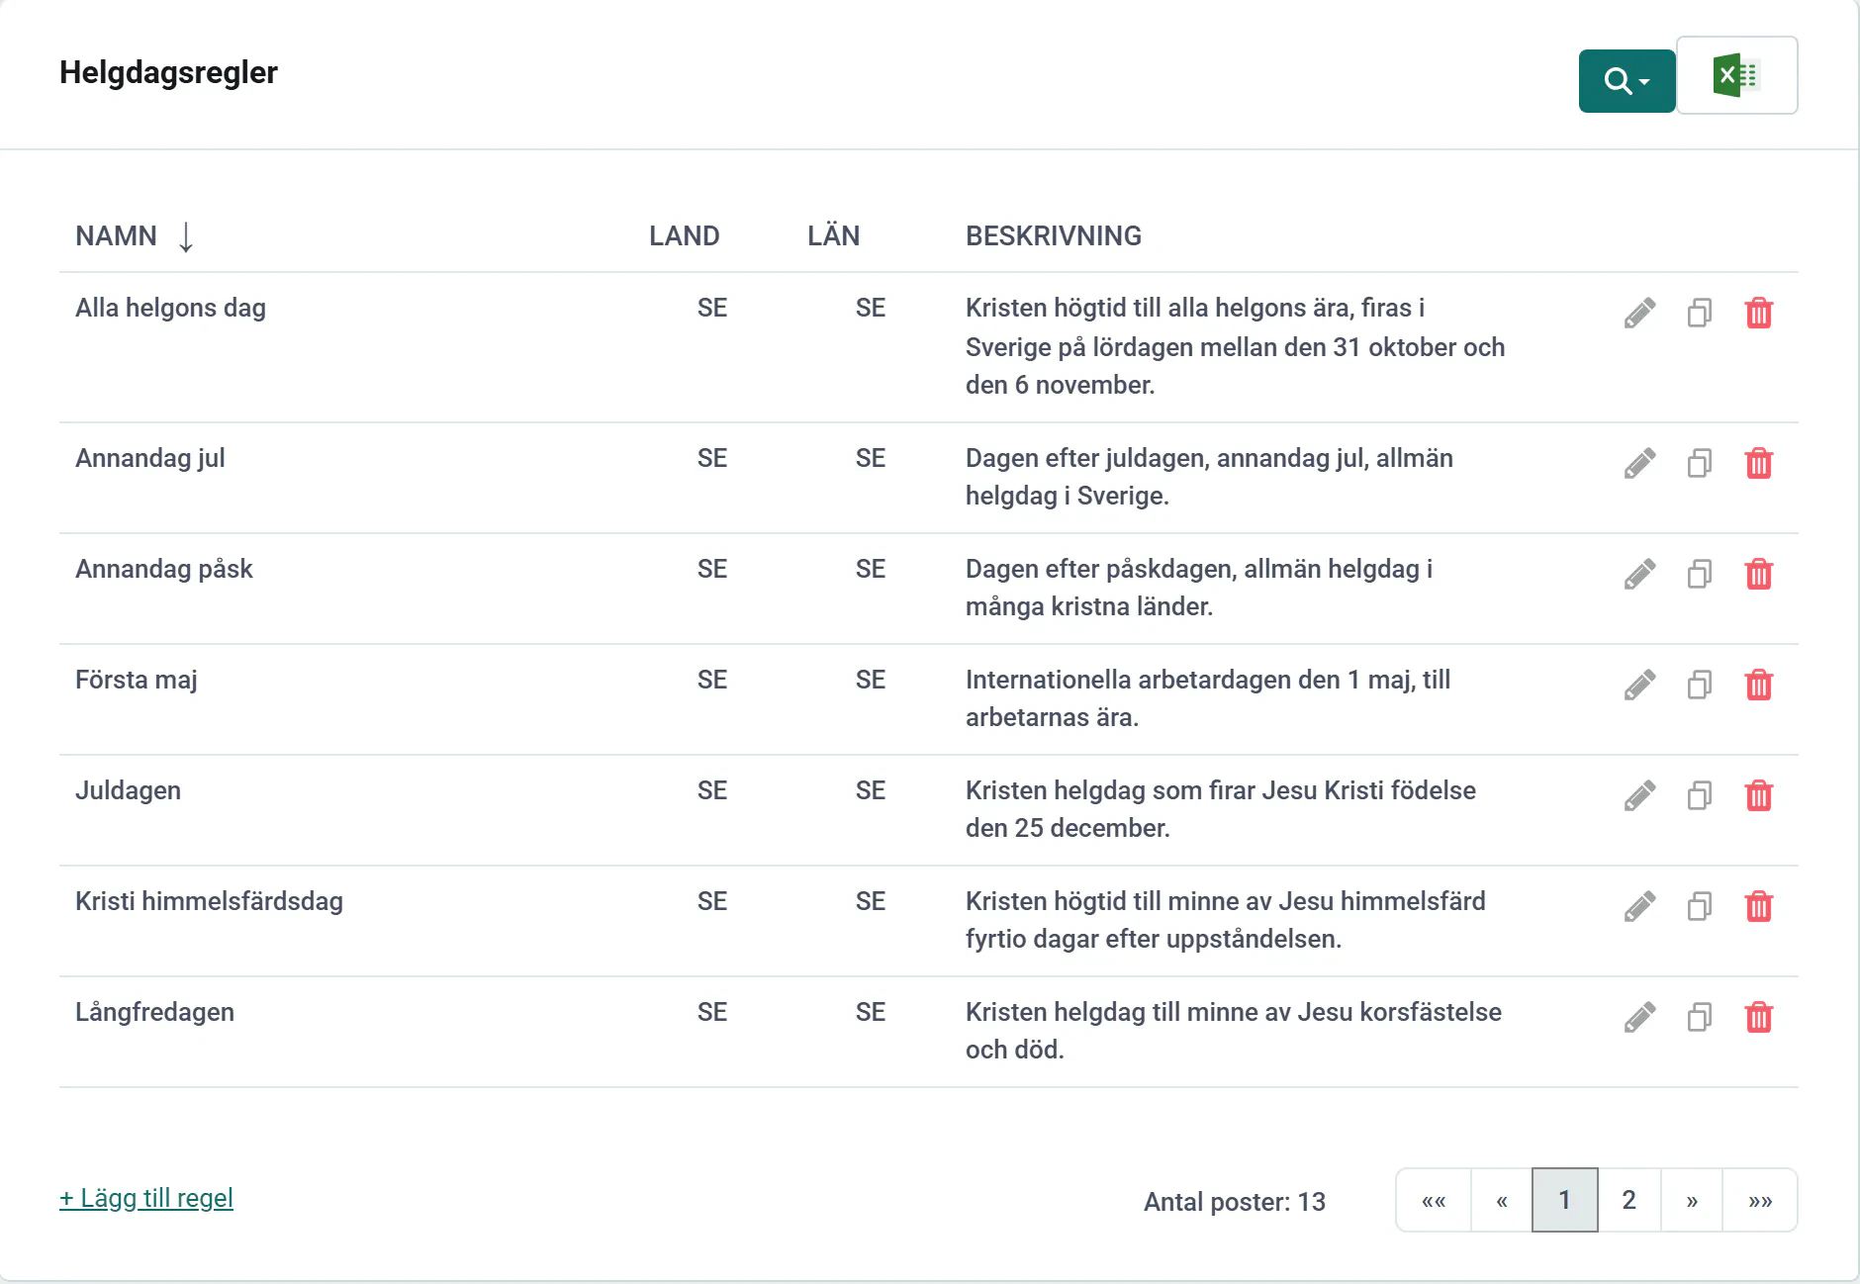The width and height of the screenshot is (1860, 1284).
Task: Duplicate the Första maj rule
Action: 1700,686
